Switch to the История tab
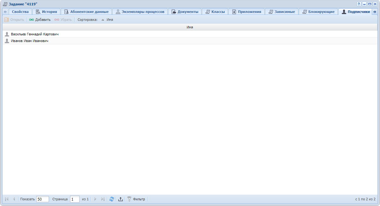The image size is (380, 206). click(x=46, y=12)
